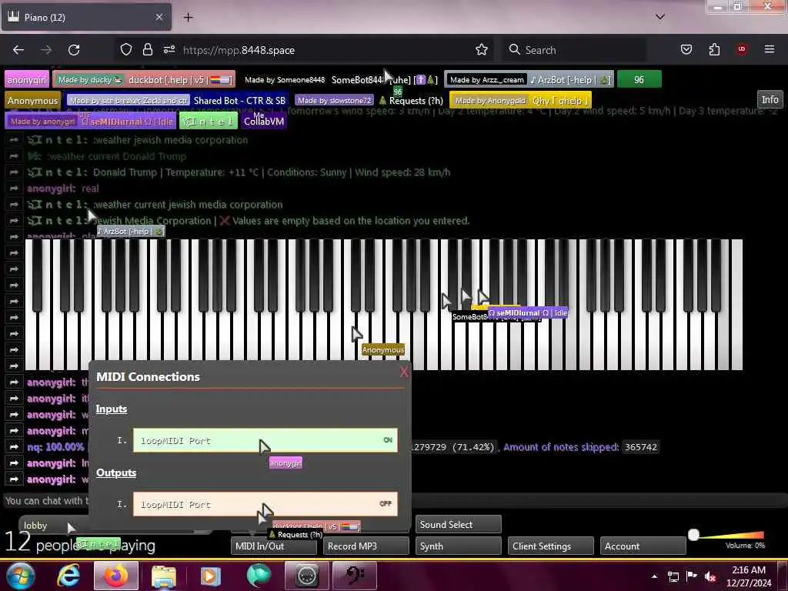Toggle the loopMIDI Port input ON
The image size is (788, 591).
click(265, 440)
